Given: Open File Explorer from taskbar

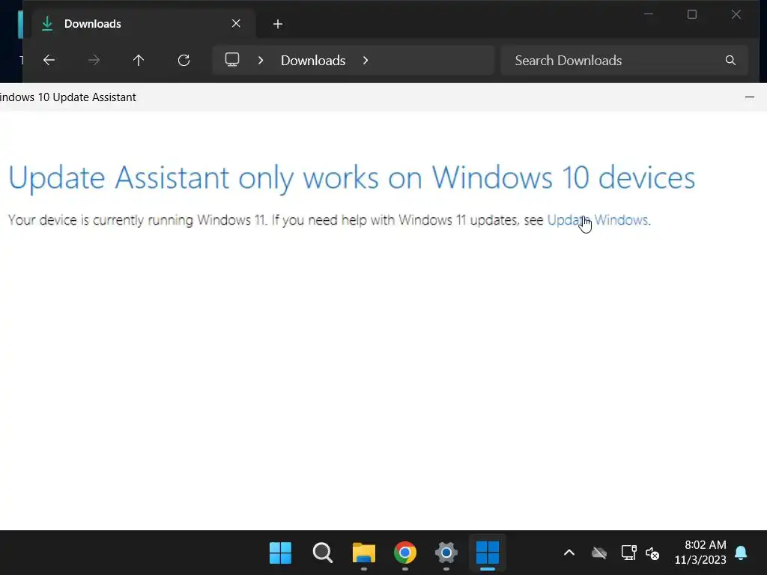Looking at the screenshot, I should (x=364, y=553).
